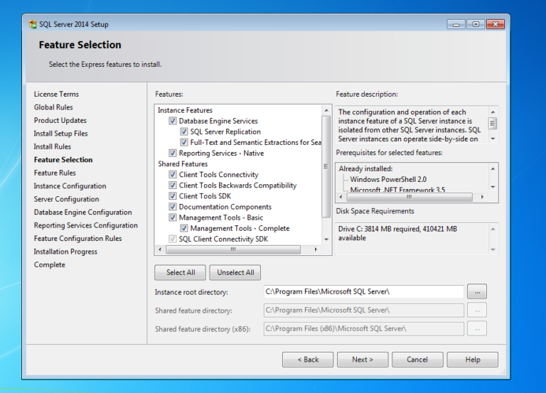The height and width of the screenshot is (393, 546).
Task: Click Feature Configuration Rules step
Action: (x=77, y=239)
